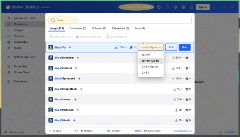
Task: Switch to the Volumes (0) tab
Action: (99, 28)
